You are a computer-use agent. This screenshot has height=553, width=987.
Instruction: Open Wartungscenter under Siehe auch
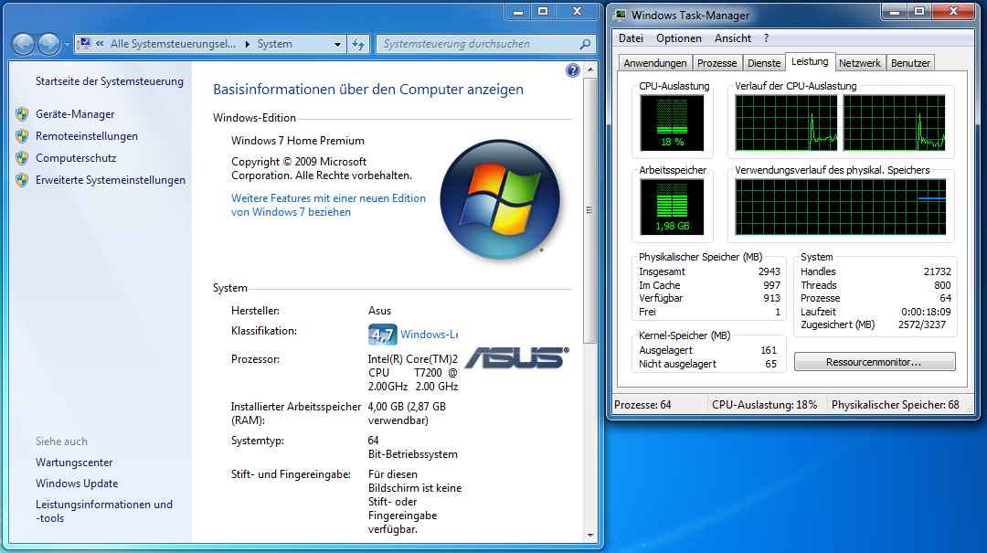(74, 463)
